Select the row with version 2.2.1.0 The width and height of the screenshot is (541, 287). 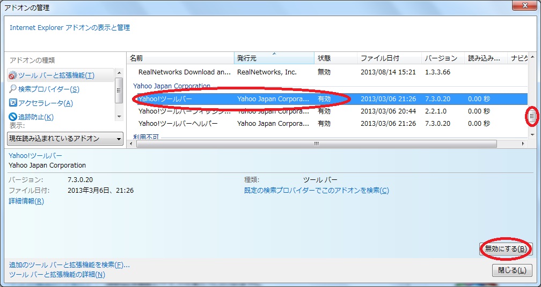coord(327,111)
